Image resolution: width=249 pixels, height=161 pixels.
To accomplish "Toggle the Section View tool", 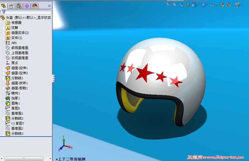I will [x=188, y=5].
